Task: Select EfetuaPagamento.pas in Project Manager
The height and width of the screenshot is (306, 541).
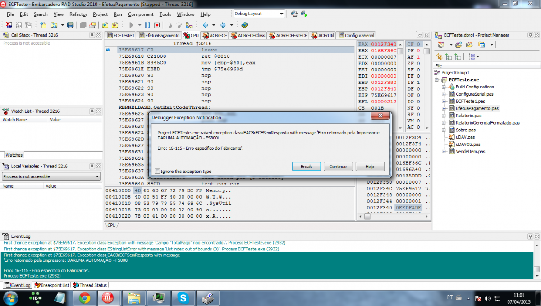Action: pyautogui.click(x=477, y=108)
